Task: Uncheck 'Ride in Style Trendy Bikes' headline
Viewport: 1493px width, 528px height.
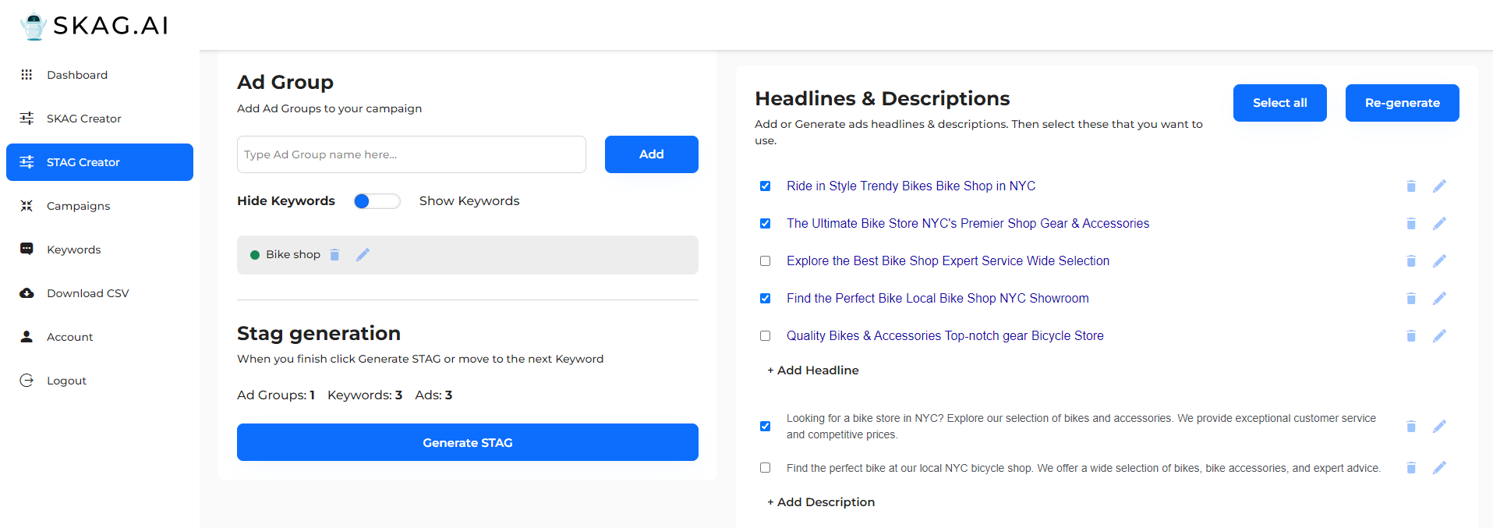Action: 765,186
